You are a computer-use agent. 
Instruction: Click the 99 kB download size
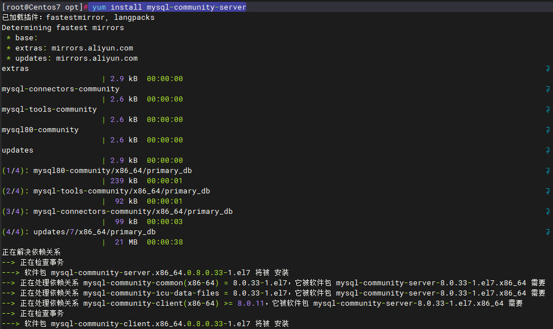(126, 222)
